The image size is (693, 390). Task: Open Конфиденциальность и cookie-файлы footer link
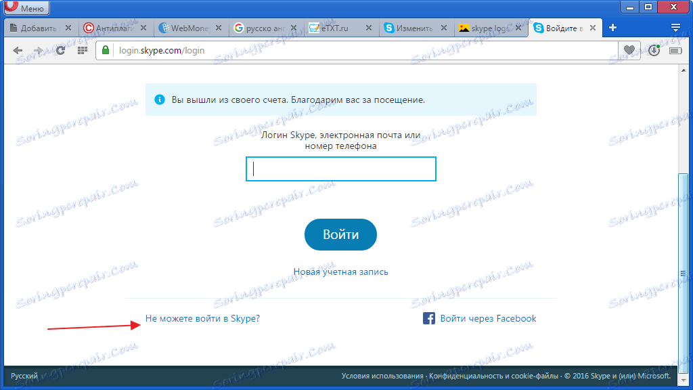click(493, 376)
